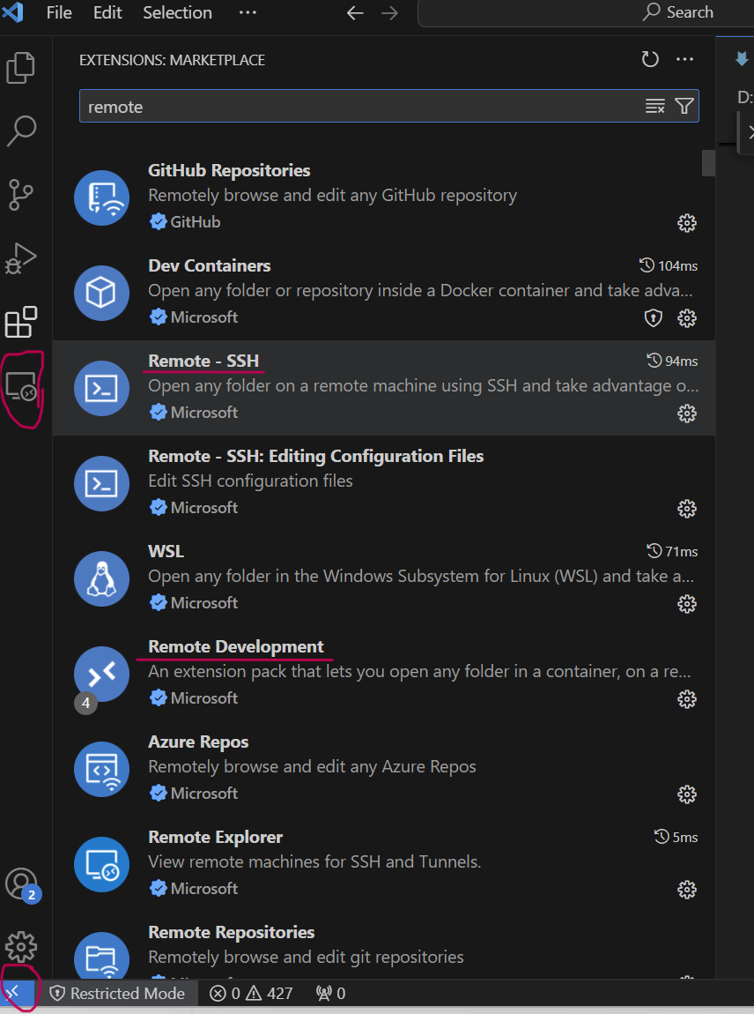This screenshot has width=754, height=1014.
Task: Clear extensions search results
Action: point(655,106)
